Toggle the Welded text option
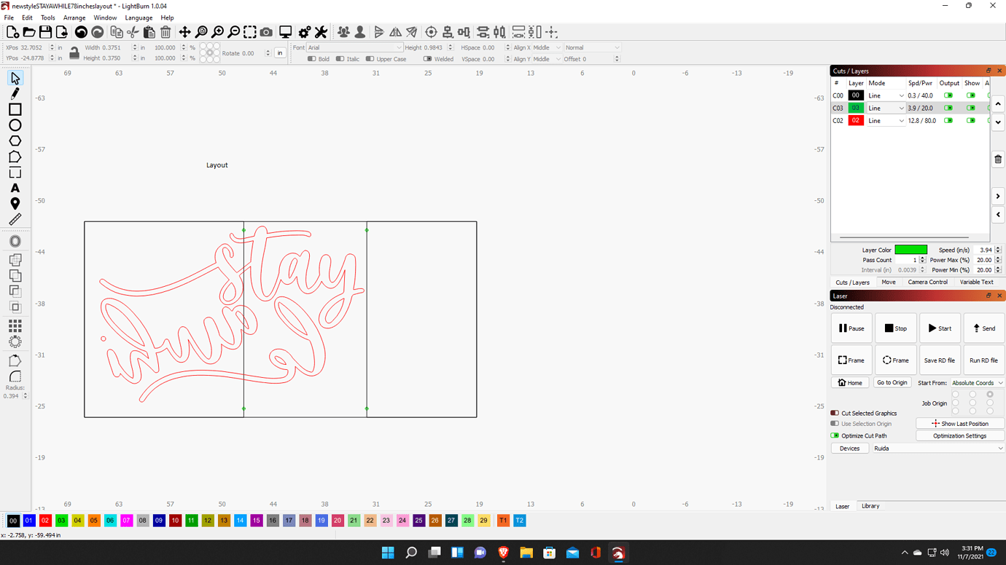Image resolution: width=1006 pixels, height=565 pixels. tap(429, 59)
